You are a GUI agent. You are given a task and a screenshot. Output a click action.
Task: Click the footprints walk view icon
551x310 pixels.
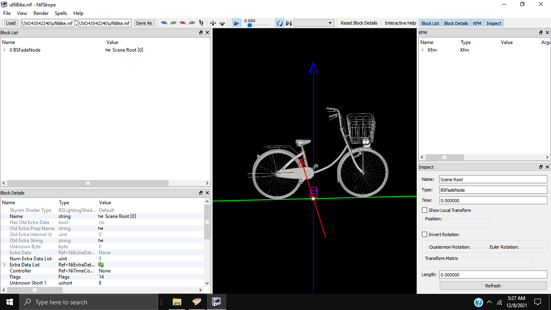[x=201, y=23]
